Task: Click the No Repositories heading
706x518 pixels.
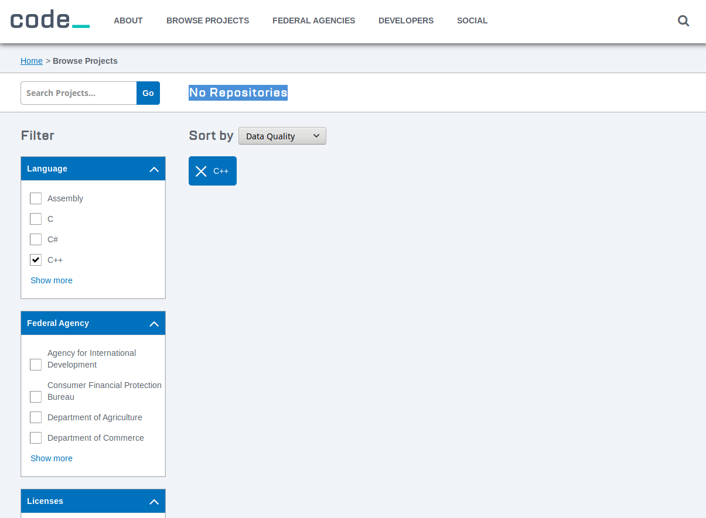Action: (238, 92)
